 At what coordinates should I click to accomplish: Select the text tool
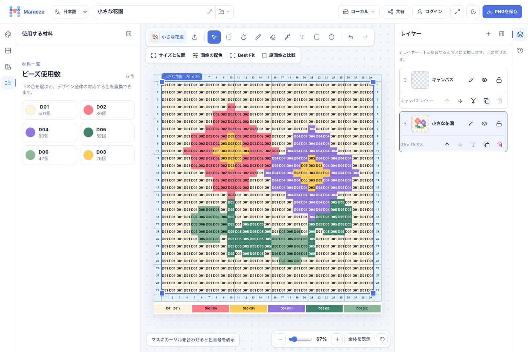coord(302,37)
